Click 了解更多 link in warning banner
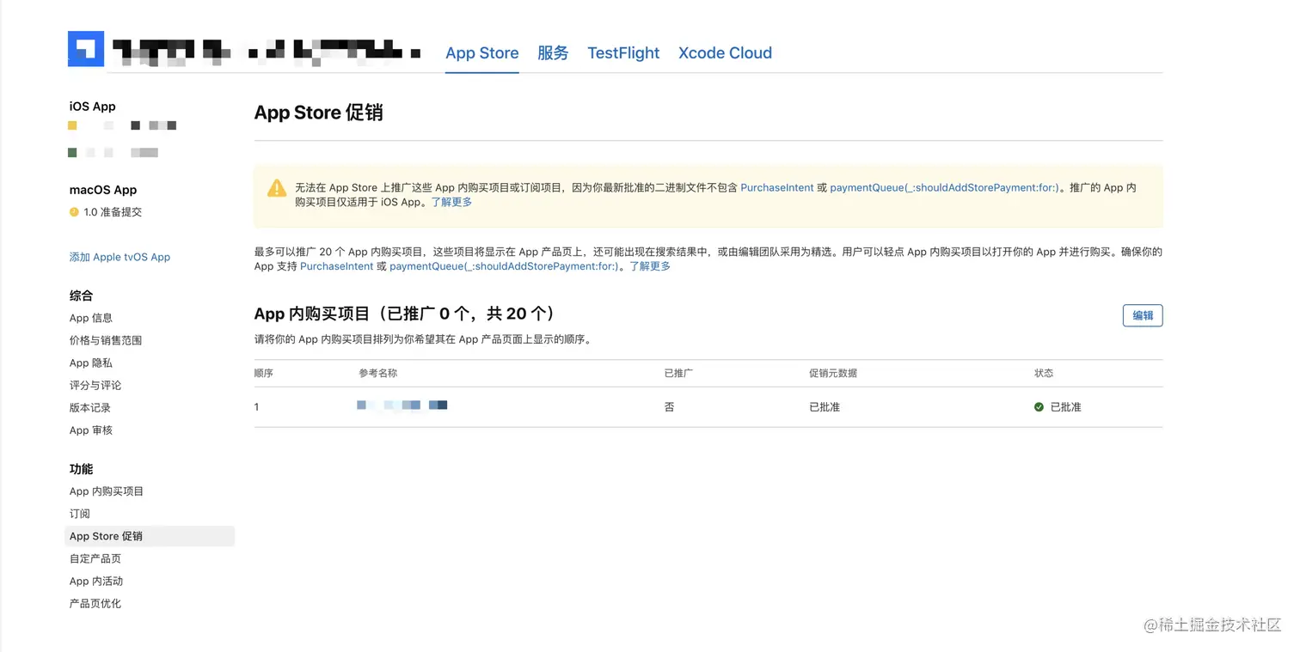The image size is (1300, 652). [451, 202]
